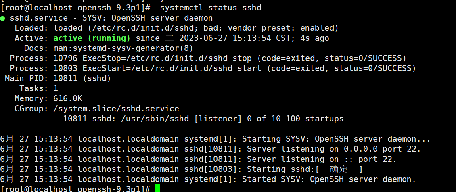Click the green status dot beside sshd.service
The height and width of the screenshot is (192, 456).
[3, 19]
